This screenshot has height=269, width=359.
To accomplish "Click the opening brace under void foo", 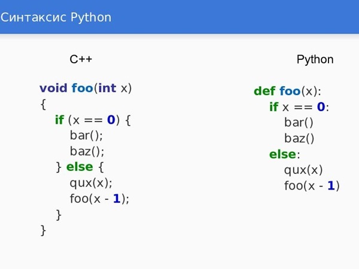I will click(43, 104).
